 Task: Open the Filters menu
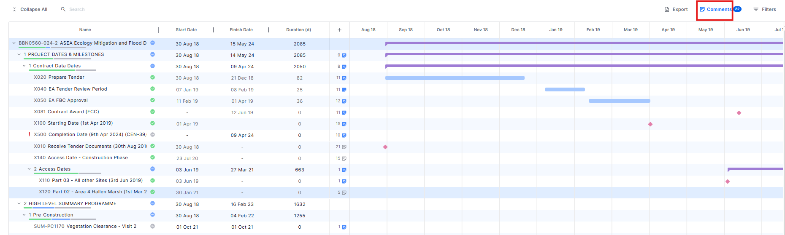tap(765, 9)
